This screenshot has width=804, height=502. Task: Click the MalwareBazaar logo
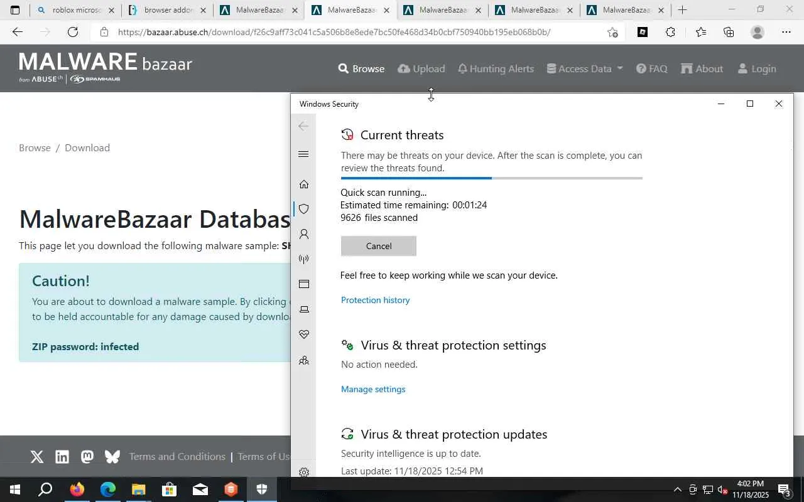(x=106, y=67)
